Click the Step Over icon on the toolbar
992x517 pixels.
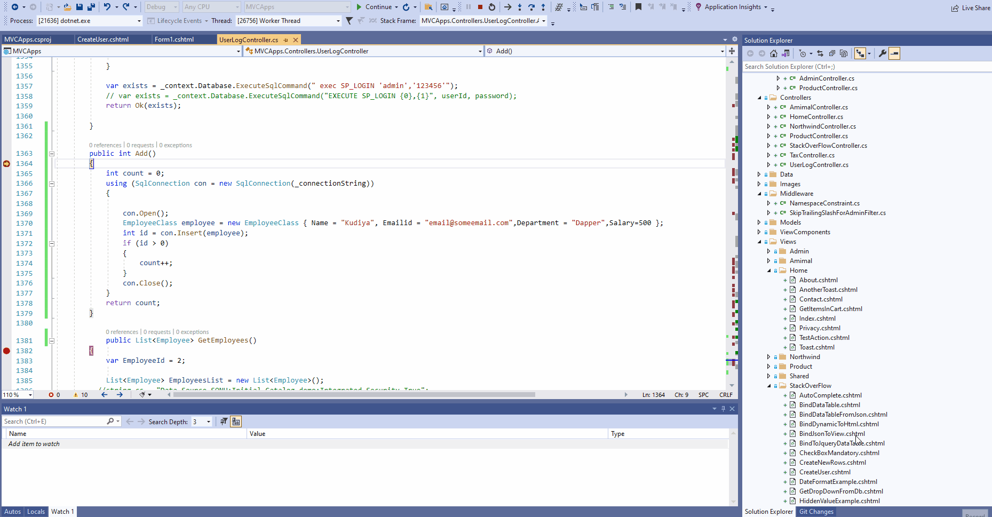pos(531,7)
